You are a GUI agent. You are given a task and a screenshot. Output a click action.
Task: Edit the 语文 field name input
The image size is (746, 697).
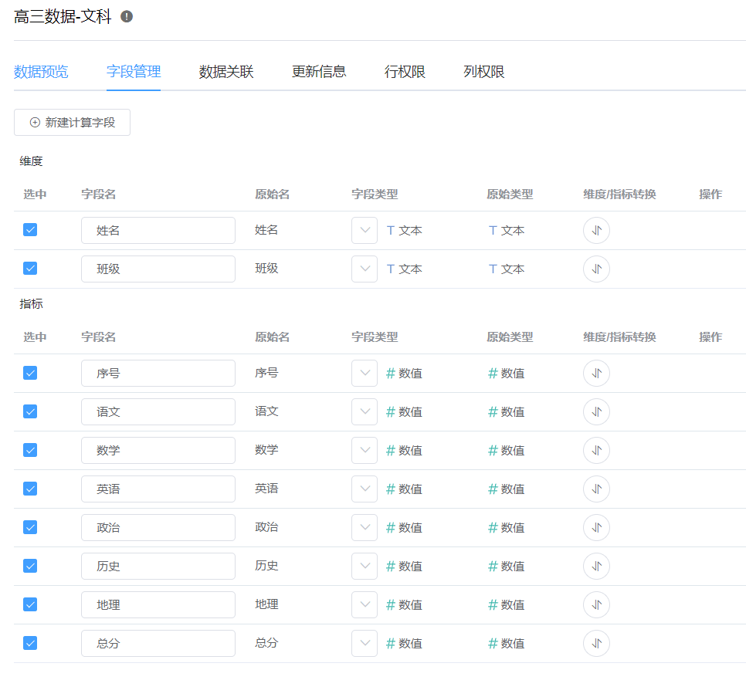click(158, 411)
